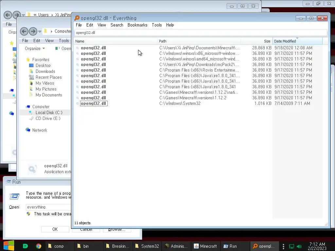Select Network in the navigation pane
Screen dimensions: 335x251
click(40, 130)
